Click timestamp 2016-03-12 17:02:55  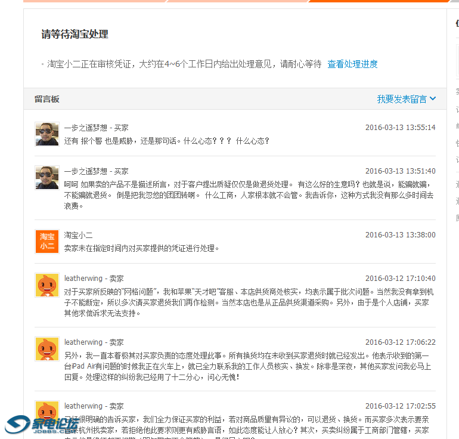400,406
